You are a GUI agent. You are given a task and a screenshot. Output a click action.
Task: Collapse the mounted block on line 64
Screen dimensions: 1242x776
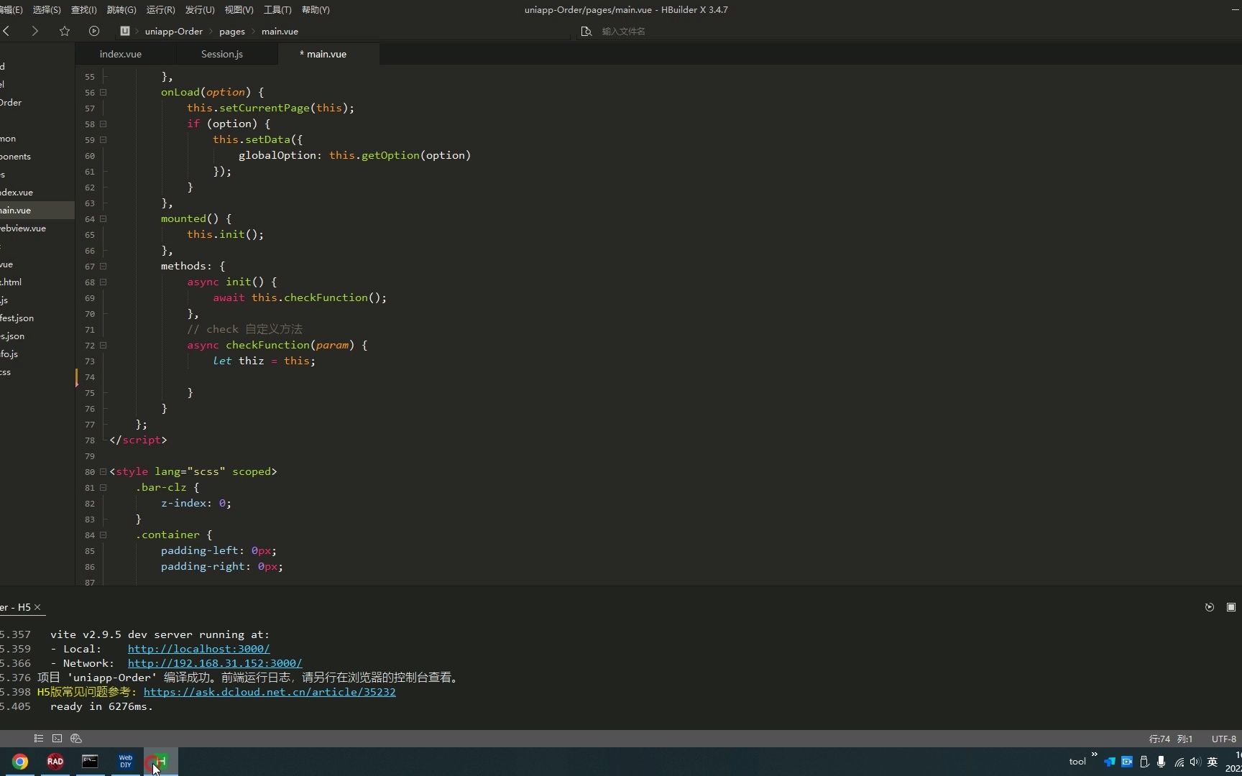coord(103,218)
